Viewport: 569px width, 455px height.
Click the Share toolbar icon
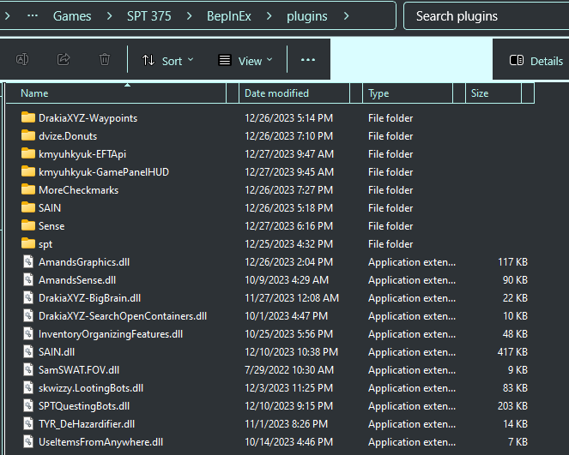pos(64,59)
